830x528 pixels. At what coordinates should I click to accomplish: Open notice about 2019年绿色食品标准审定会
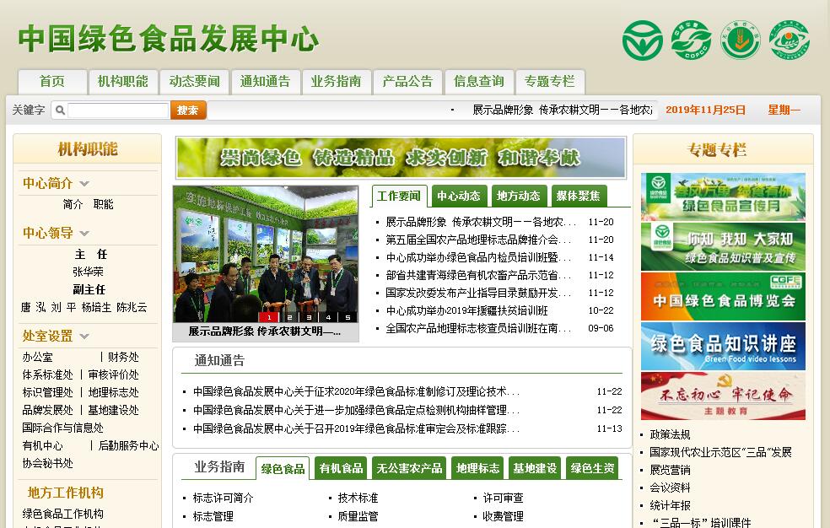[x=356, y=428]
